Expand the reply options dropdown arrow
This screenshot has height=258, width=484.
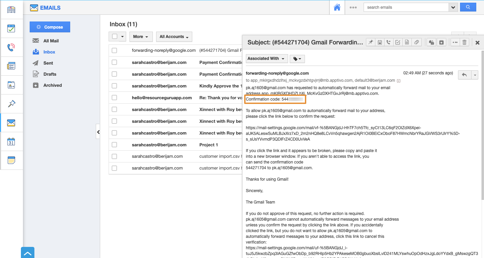click(x=475, y=75)
